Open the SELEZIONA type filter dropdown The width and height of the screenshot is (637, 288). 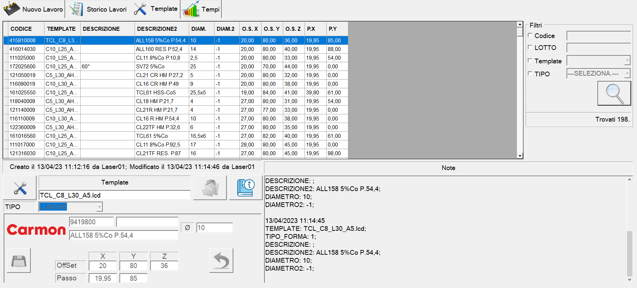tap(627, 73)
